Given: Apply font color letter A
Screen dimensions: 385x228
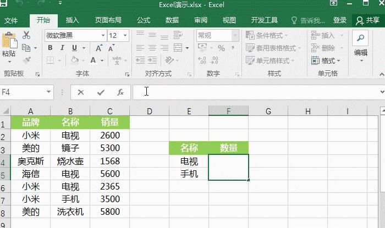Looking at the screenshot, I should click(x=93, y=60).
